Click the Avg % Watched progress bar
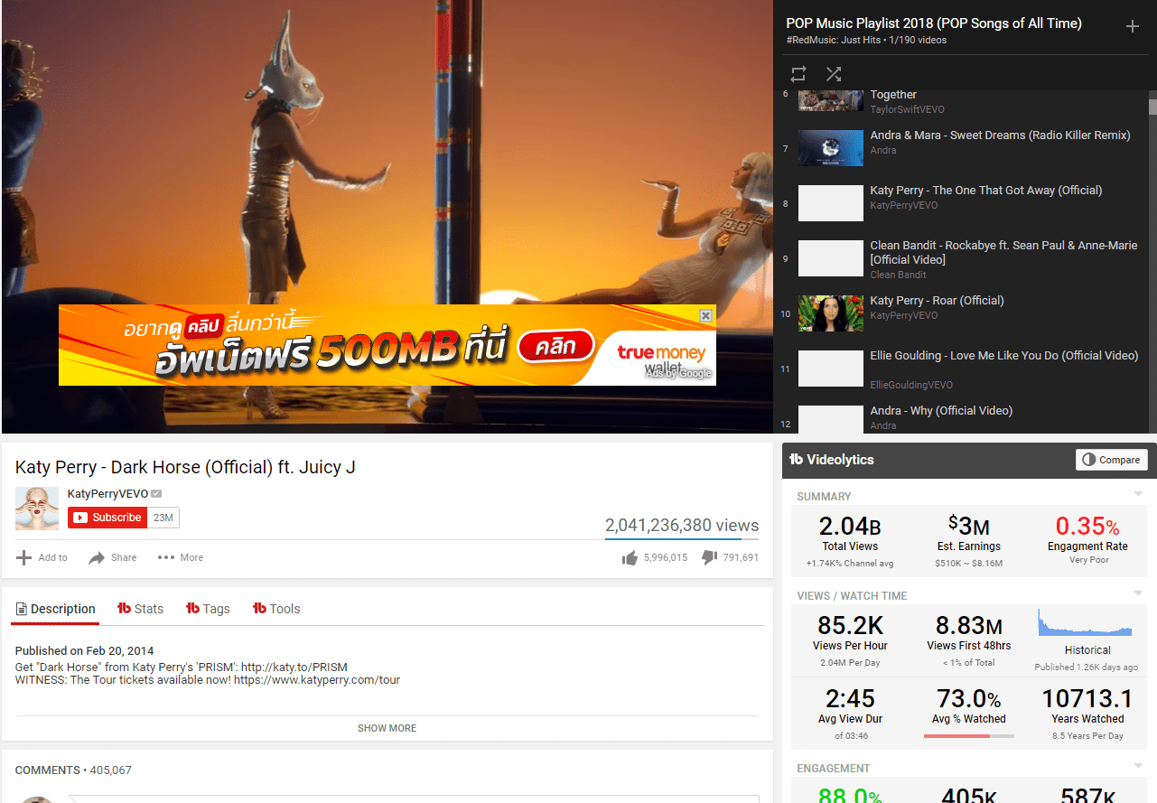Viewport: 1157px width, 803px height. click(969, 736)
